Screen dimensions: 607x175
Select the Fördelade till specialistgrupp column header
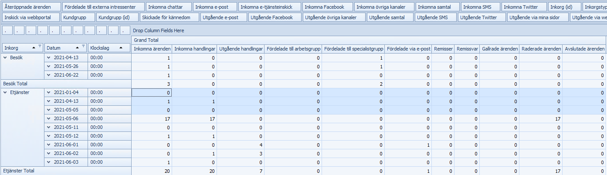(353, 49)
